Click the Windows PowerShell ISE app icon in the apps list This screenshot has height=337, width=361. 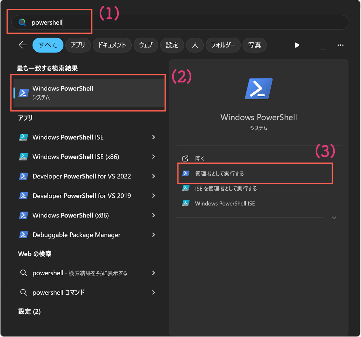tap(23, 137)
